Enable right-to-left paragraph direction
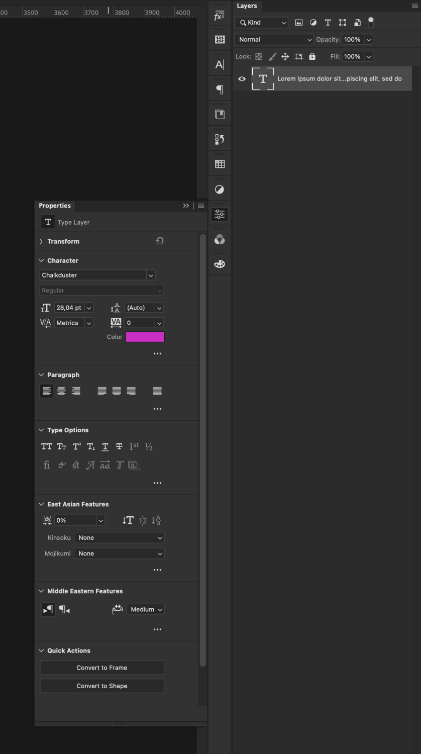 (64, 610)
